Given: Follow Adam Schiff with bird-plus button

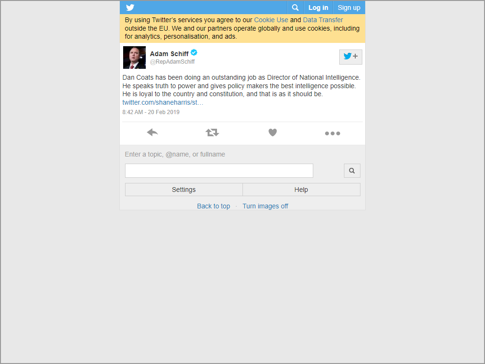Looking at the screenshot, I should coord(351,57).
